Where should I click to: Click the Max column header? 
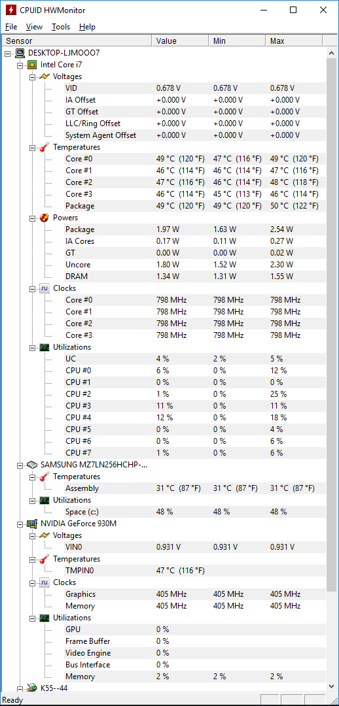coord(294,41)
